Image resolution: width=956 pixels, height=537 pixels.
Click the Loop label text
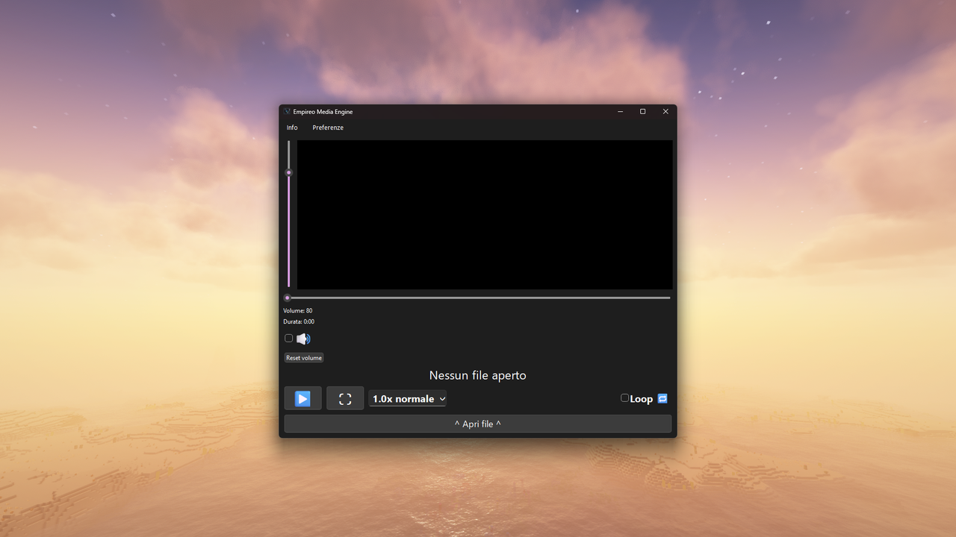(641, 399)
